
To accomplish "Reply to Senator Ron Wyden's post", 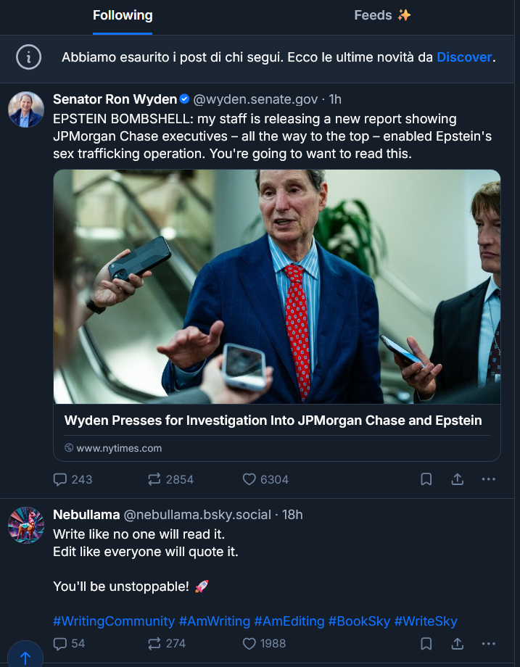I will coord(61,479).
